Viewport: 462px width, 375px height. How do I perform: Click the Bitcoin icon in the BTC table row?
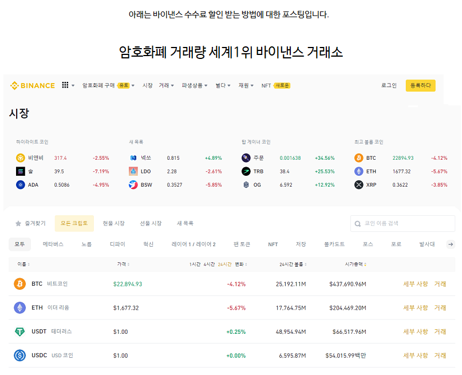(19, 284)
